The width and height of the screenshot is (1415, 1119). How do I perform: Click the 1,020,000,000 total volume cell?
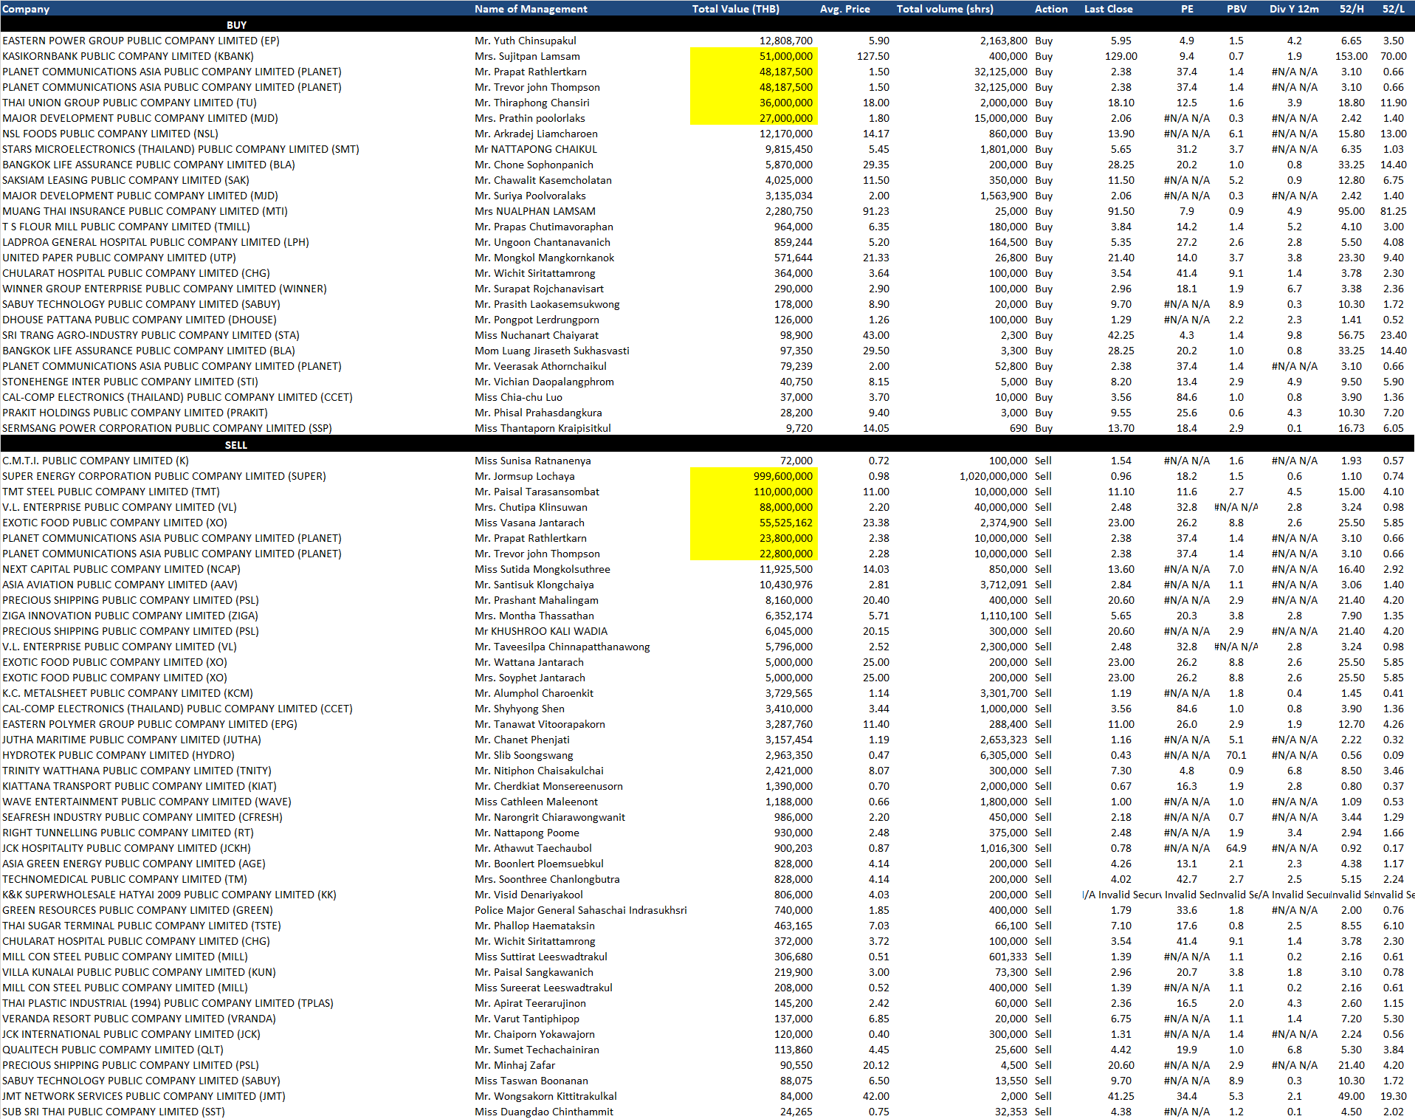(993, 476)
